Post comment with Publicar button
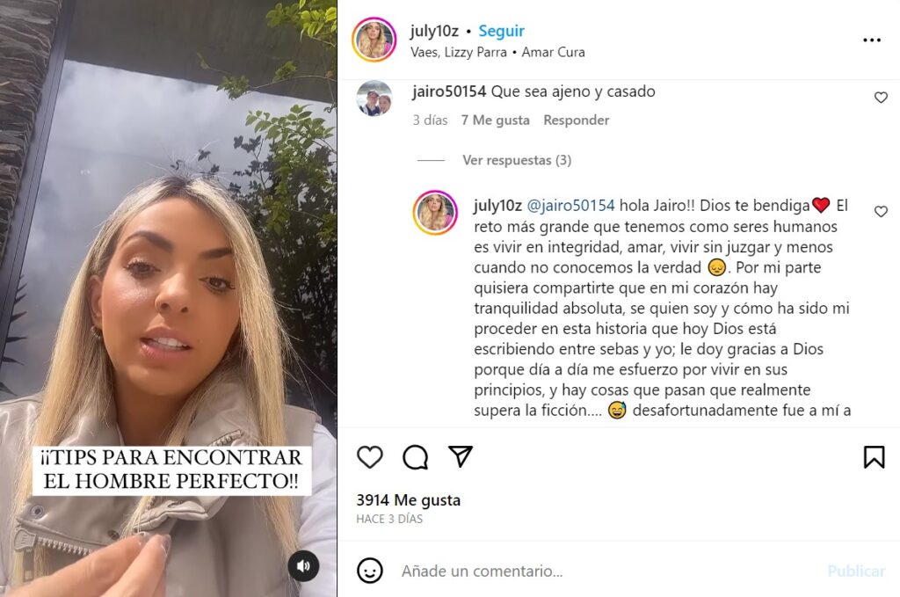 click(x=856, y=572)
